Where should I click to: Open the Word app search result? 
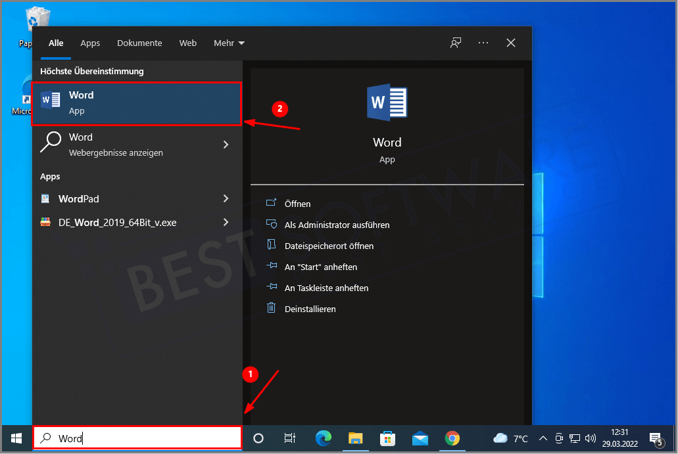(137, 103)
